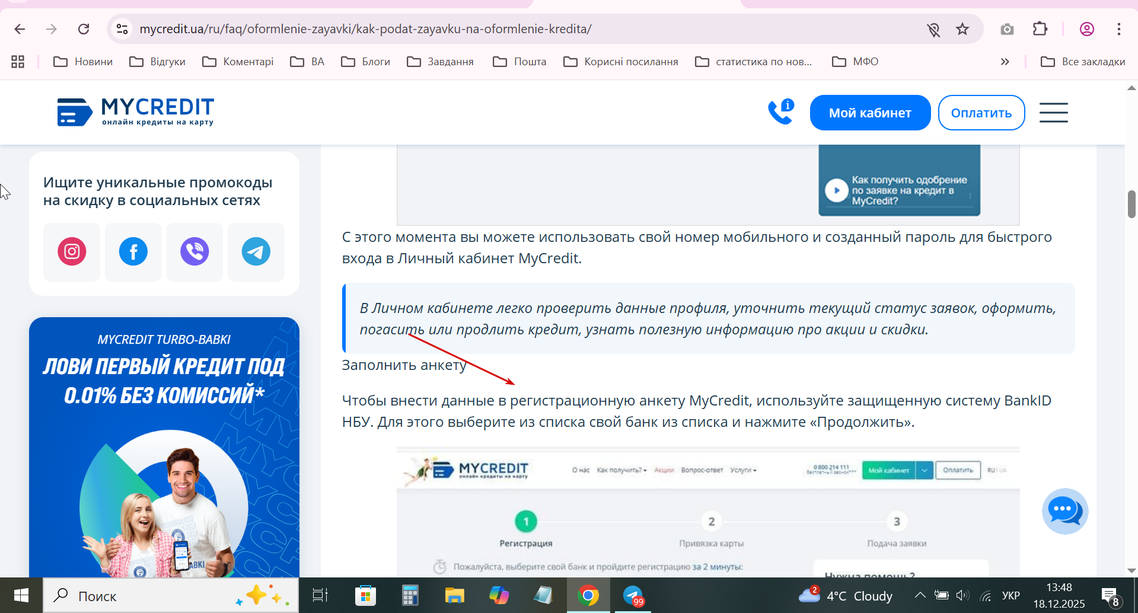The height and width of the screenshot is (613, 1138).
Task: Switch the УКР keyboard language
Action: click(x=1011, y=595)
